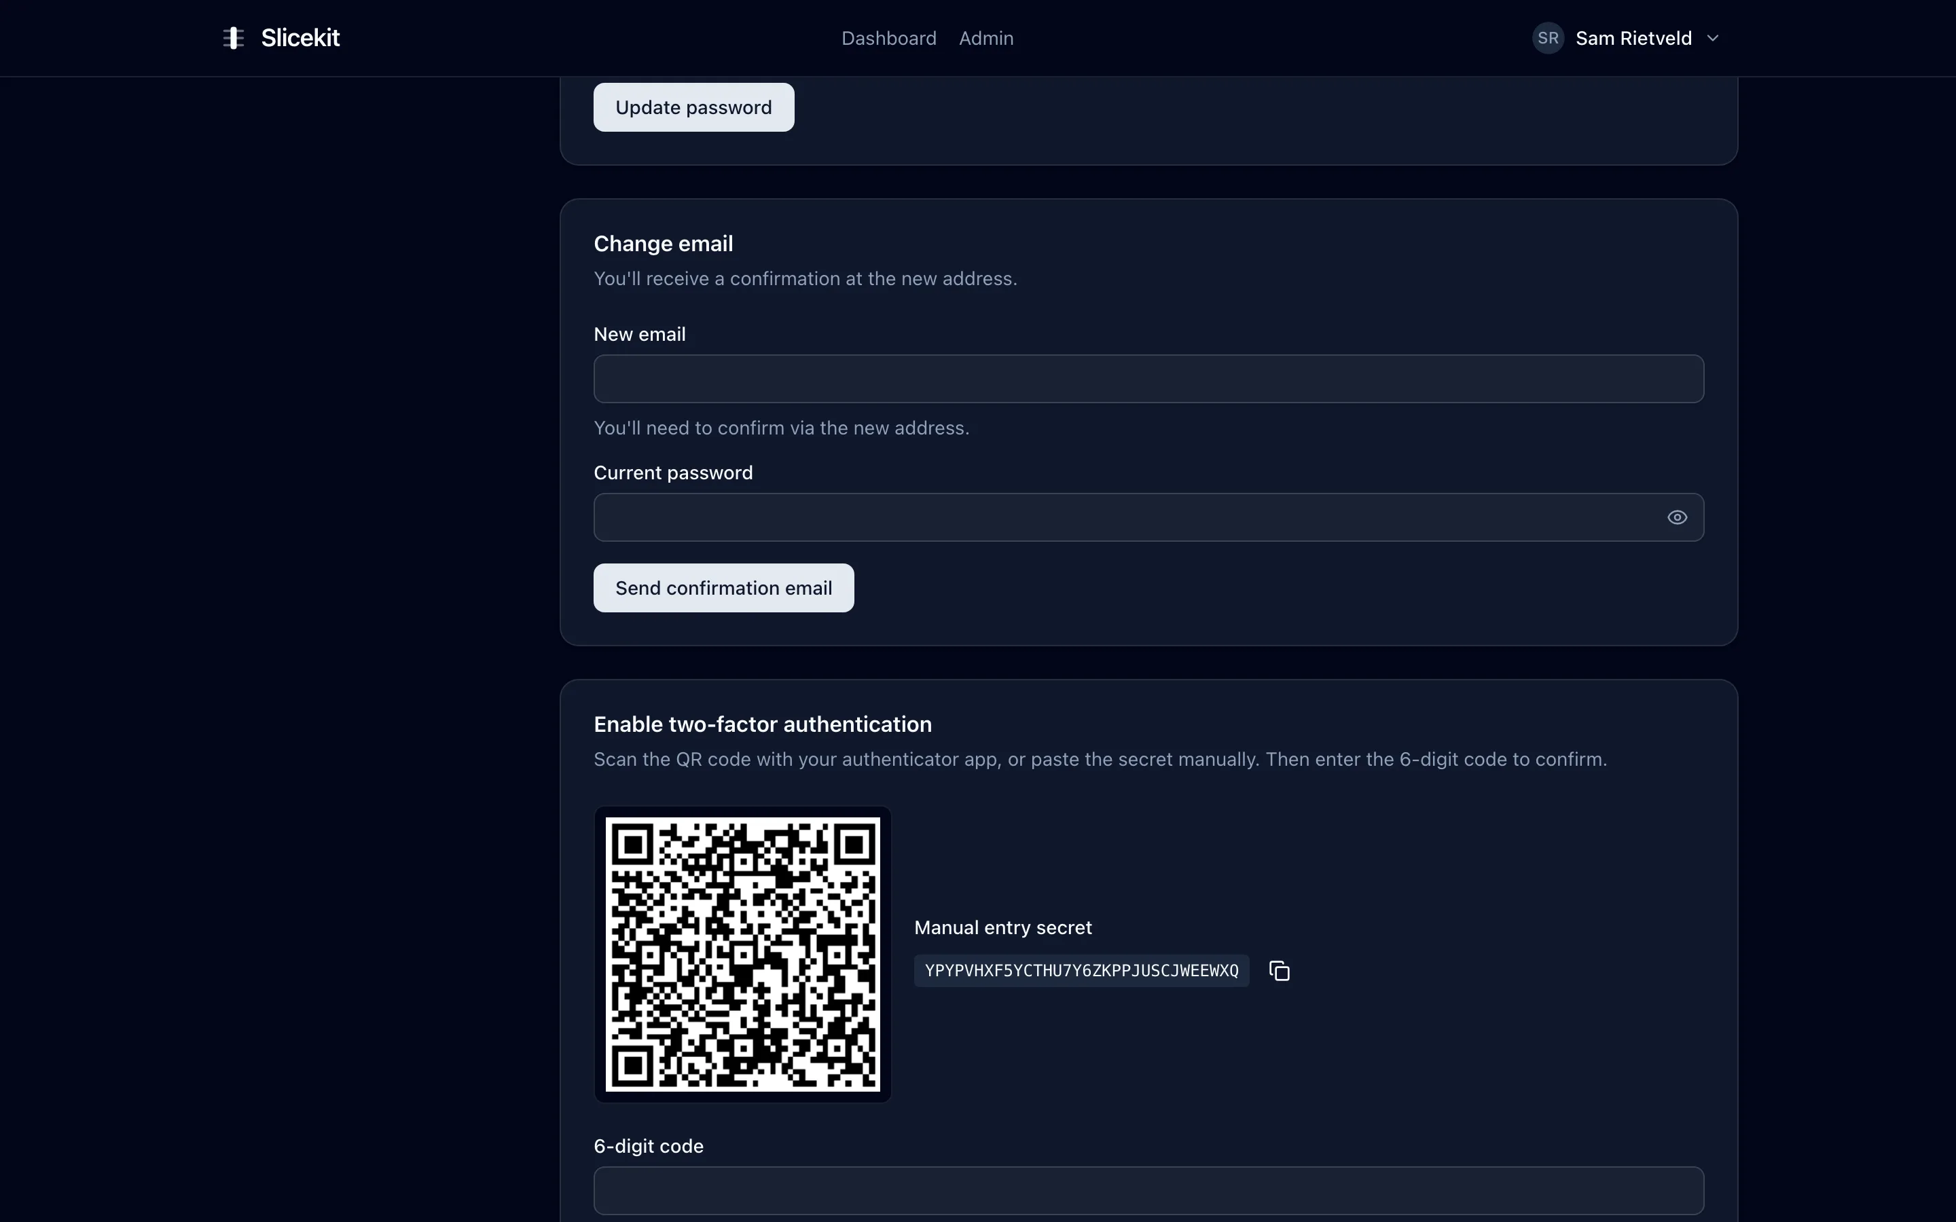Screen dimensions: 1956x1222
Task: Click the Manual entry secret label
Action: coord(1003,927)
